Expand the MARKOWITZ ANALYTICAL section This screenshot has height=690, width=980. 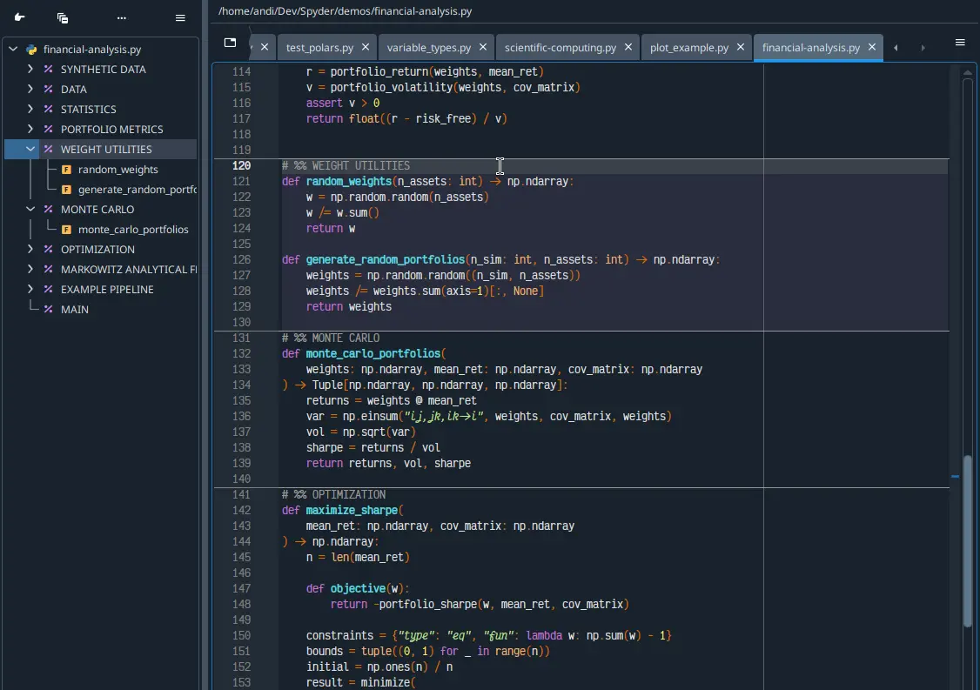pyautogui.click(x=30, y=270)
